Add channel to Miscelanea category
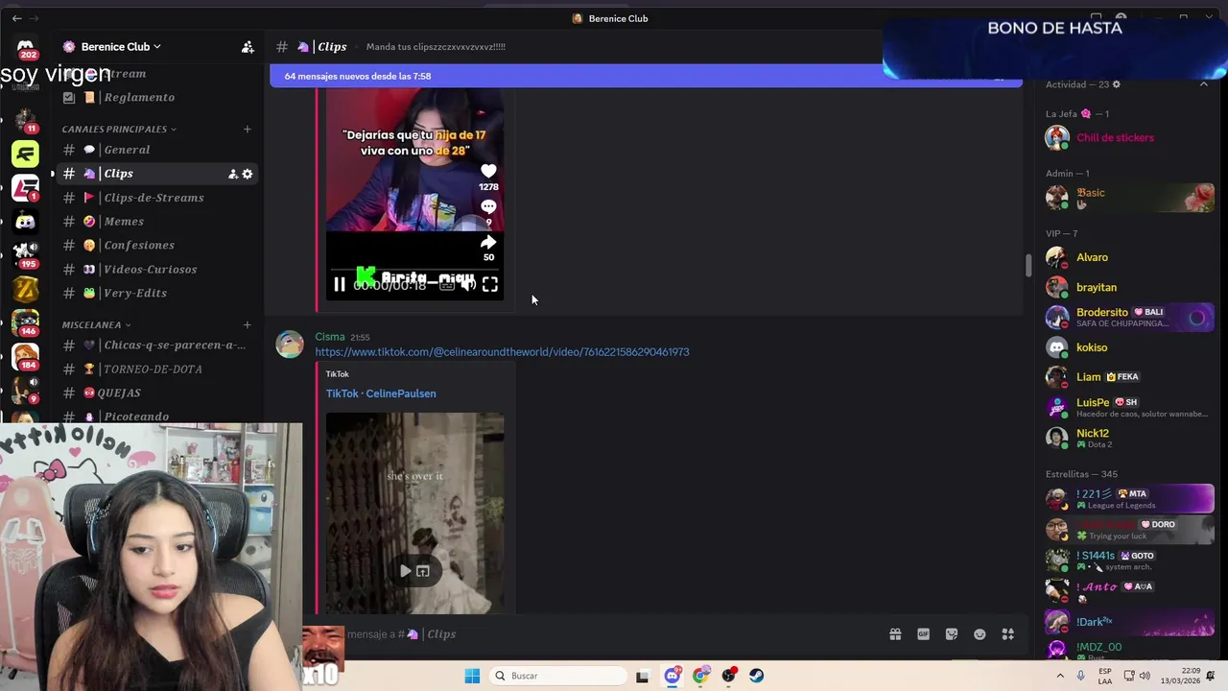The height and width of the screenshot is (691, 1228). [248, 324]
